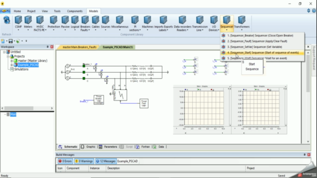Screen dimensions: 317x178
Task: Select the Main module in lower panel
Action: point(13,114)
